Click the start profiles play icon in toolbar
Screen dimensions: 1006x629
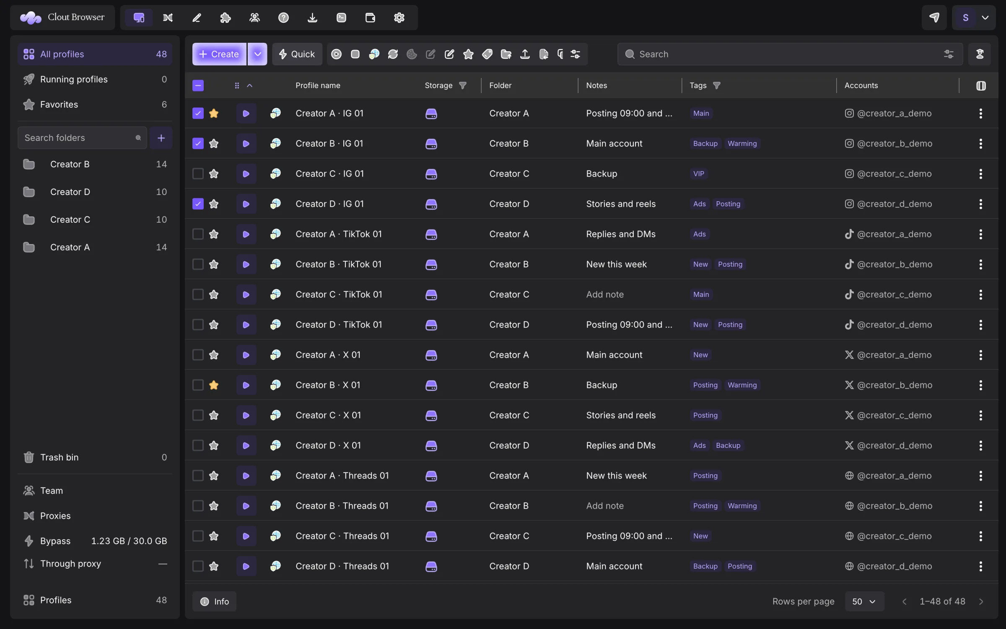336,54
